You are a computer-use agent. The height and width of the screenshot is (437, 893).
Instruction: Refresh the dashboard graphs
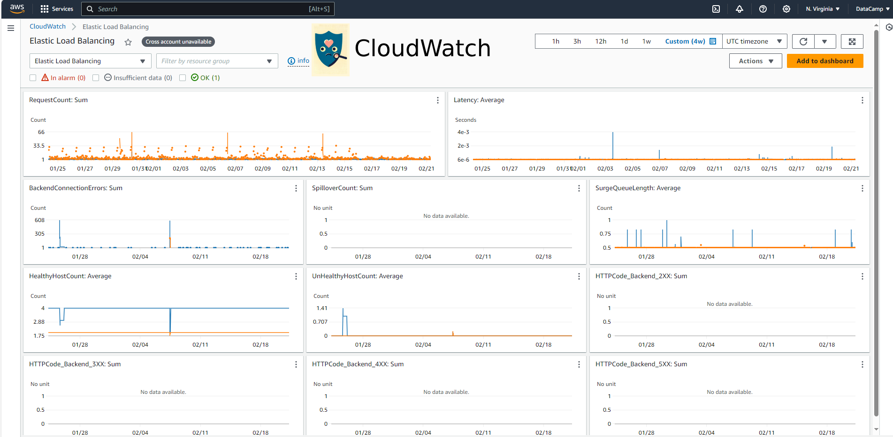803,41
